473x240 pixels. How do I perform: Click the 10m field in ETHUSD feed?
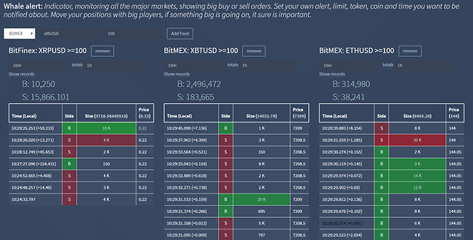pyautogui.click(x=349, y=65)
